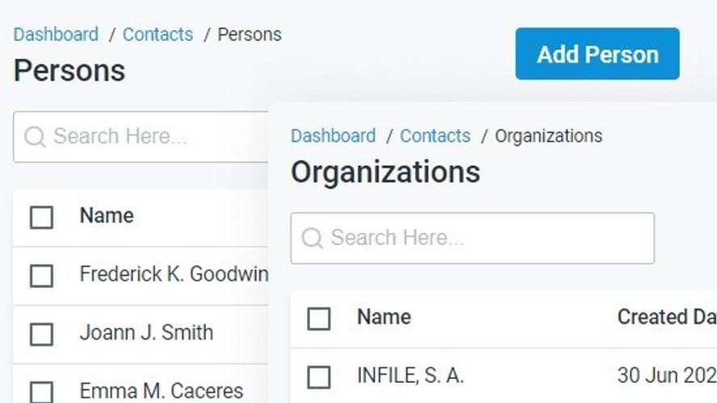This screenshot has height=403, width=717.
Task: Focus the Organizations Search Here field
Action: pos(472,239)
